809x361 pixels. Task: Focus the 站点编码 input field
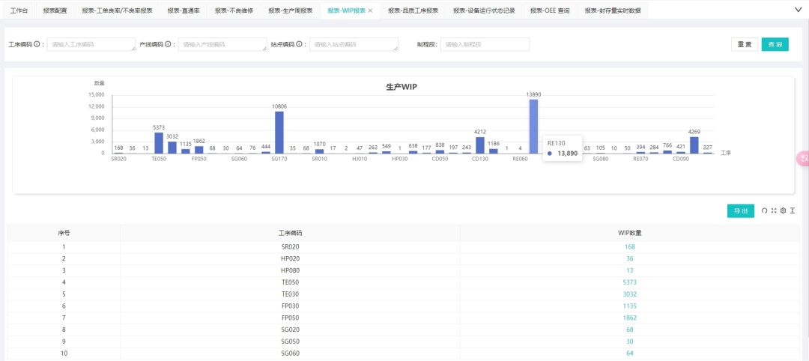pos(354,44)
